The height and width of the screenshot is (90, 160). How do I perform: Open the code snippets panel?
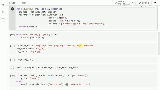pos(3,12)
